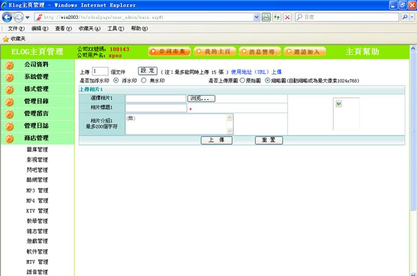The height and width of the screenshot is (276, 417).
Task: Click the orange icon beside 系統管理
Action: 10,77
